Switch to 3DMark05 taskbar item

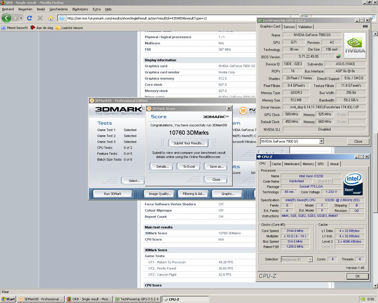coord(41,299)
